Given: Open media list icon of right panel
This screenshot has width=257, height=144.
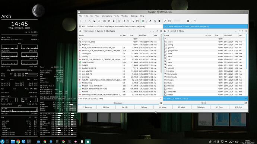Looking at the screenshot, I should pos(165,31).
